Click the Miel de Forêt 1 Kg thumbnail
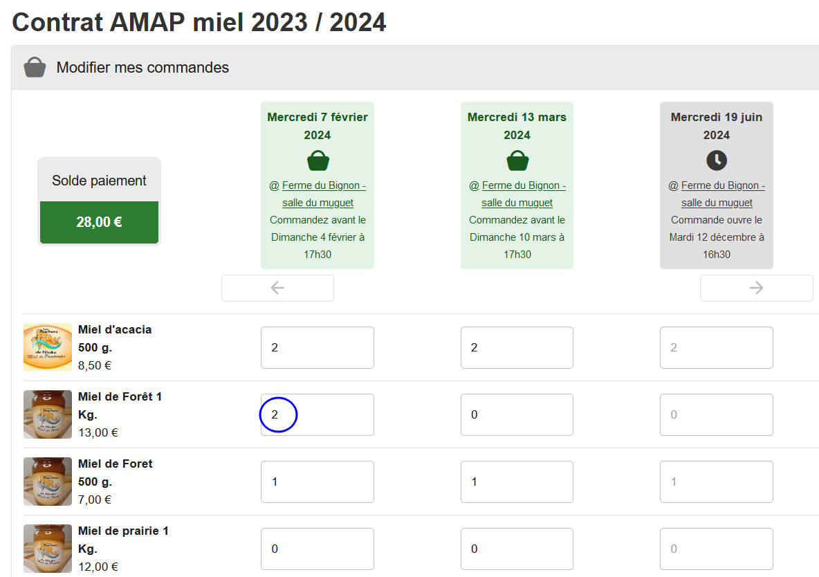The height and width of the screenshot is (577, 819). (x=48, y=414)
